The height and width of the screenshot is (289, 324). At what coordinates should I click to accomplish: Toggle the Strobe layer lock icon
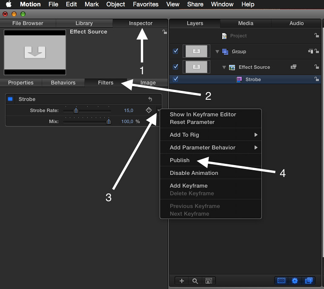[317, 79]
